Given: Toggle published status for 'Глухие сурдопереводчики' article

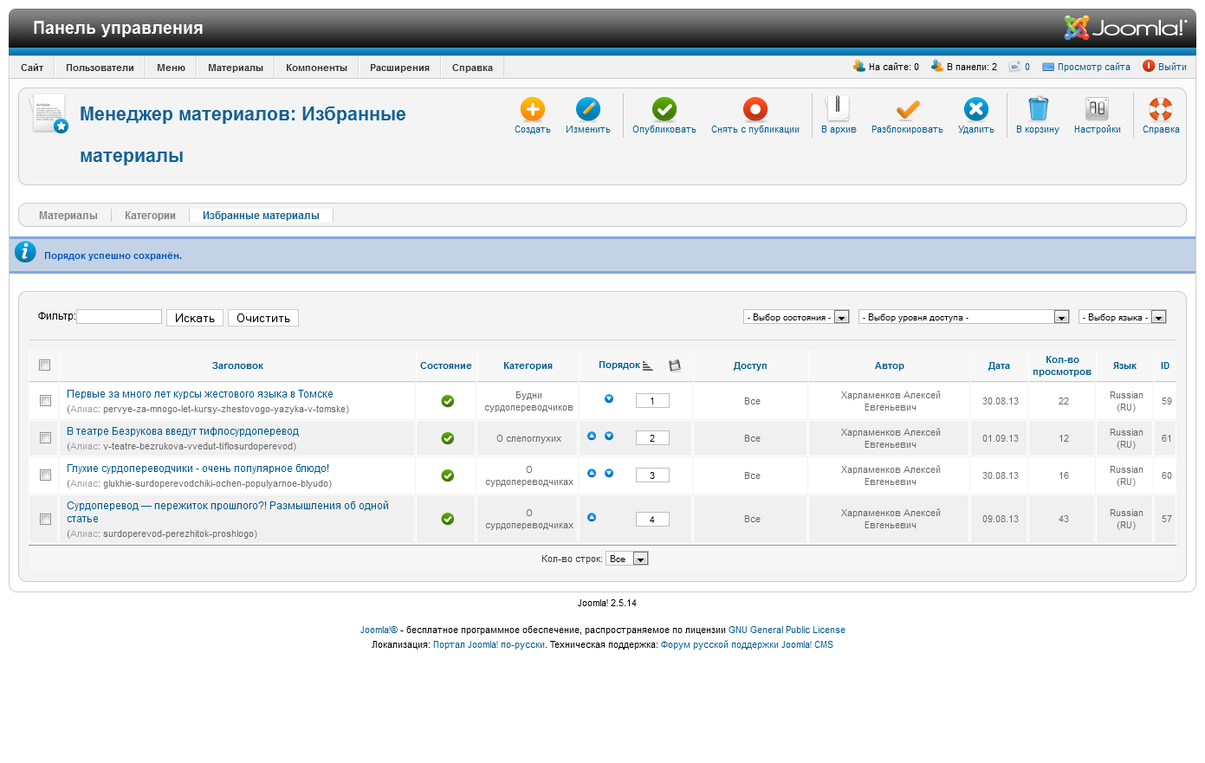Looking at the screenshot, I should [448, 475].
